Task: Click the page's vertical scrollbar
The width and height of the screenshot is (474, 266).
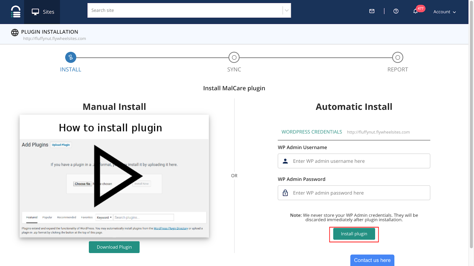Action: pos(471,124)
